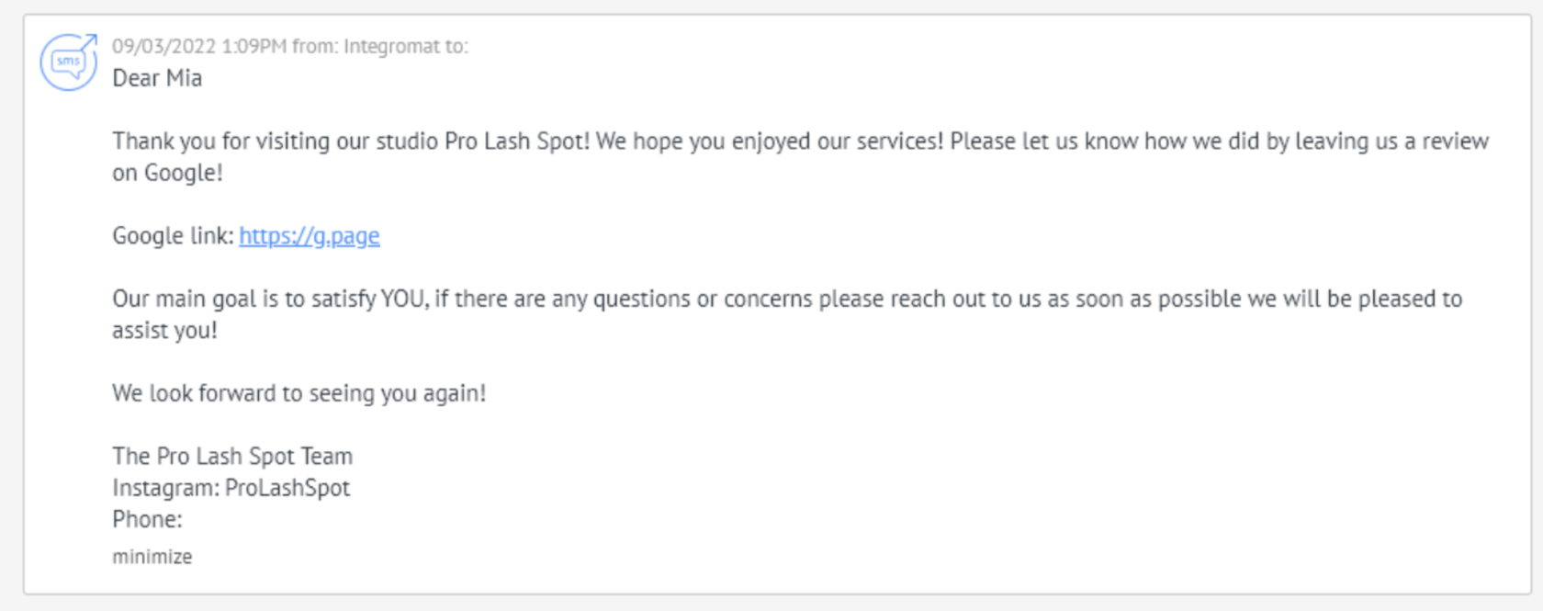Click the 'Google link:' label text

click(172, 236)
